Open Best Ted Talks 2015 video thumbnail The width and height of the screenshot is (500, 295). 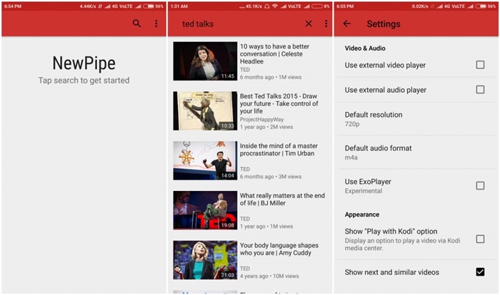[x=205, y=110]
